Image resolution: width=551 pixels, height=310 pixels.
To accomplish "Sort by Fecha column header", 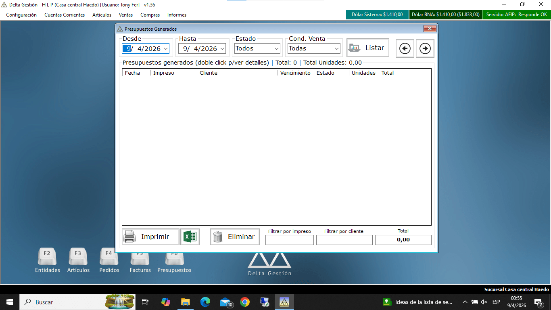I will (136, 73).
